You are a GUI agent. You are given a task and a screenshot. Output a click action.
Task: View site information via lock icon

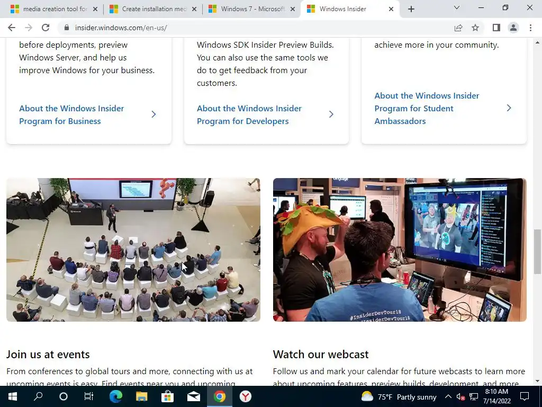tap(67, 28)
